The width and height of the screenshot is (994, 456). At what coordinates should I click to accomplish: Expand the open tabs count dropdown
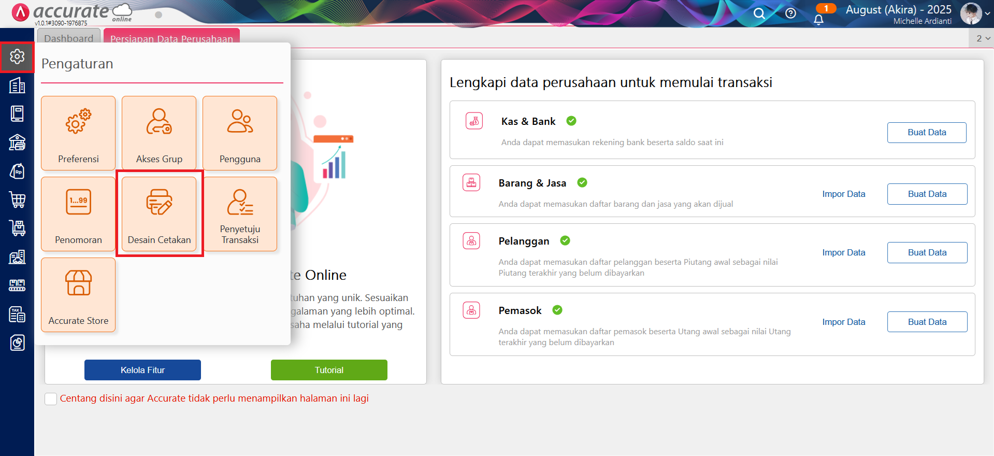pyautogui.click(x=983, y=38)
